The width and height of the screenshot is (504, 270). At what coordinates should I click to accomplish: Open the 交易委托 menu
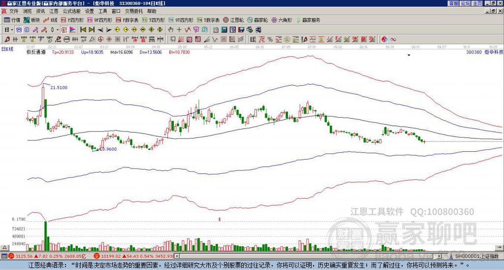coord(134,11)
